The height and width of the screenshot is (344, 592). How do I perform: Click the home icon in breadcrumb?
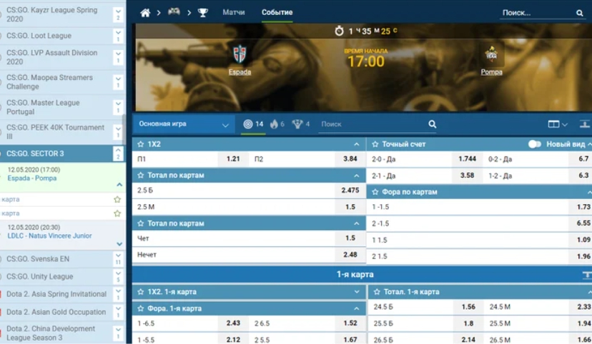click(145, 13)
